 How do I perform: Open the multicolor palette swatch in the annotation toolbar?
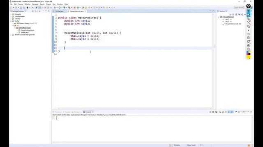pyautogui.click(x=248, y=53)
